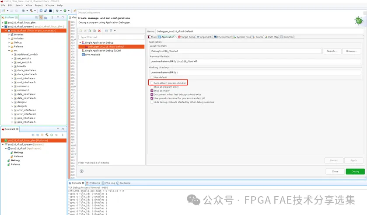Viewport: 367px width, 215px height.
Task: Click the Revert button
Action: pos(334,160)
